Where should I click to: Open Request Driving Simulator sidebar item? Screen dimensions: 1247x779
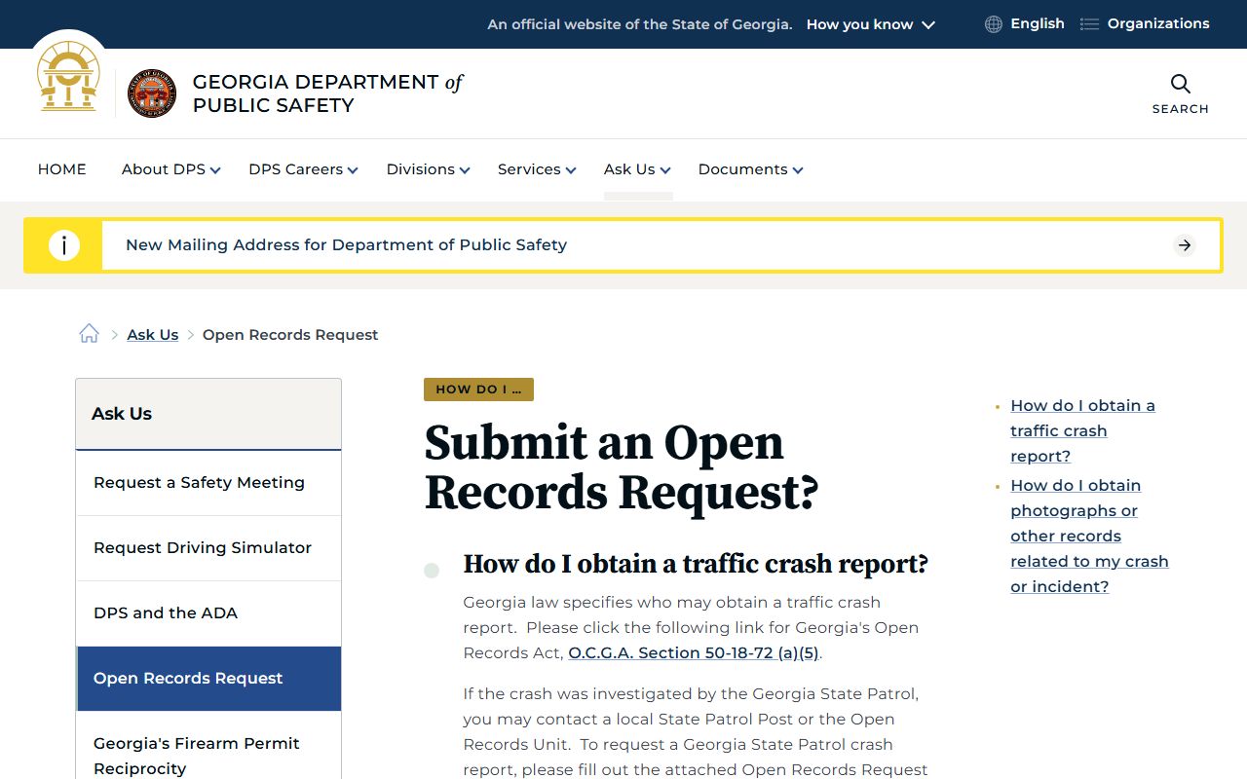208,548
